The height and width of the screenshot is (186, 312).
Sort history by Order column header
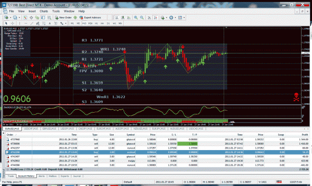coord(10,135)
